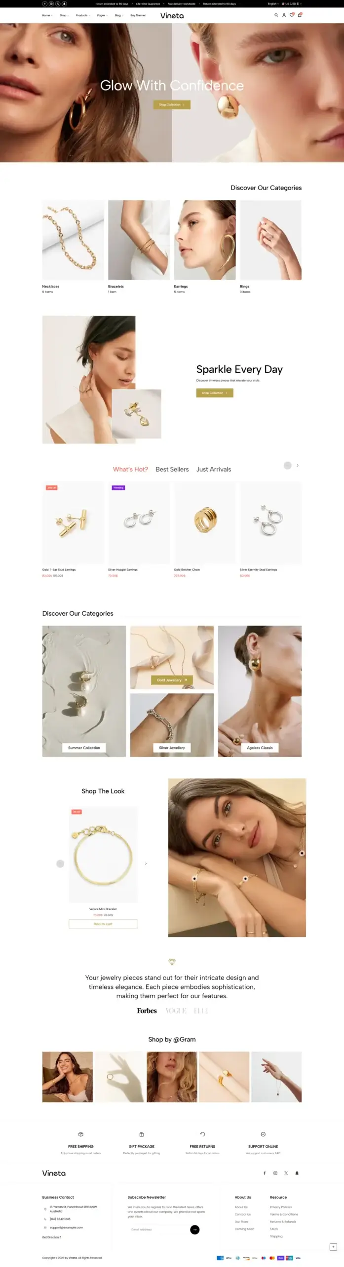344x1267 pixels.
Task: Expand the English language dropdown
Action: (273, 3)
